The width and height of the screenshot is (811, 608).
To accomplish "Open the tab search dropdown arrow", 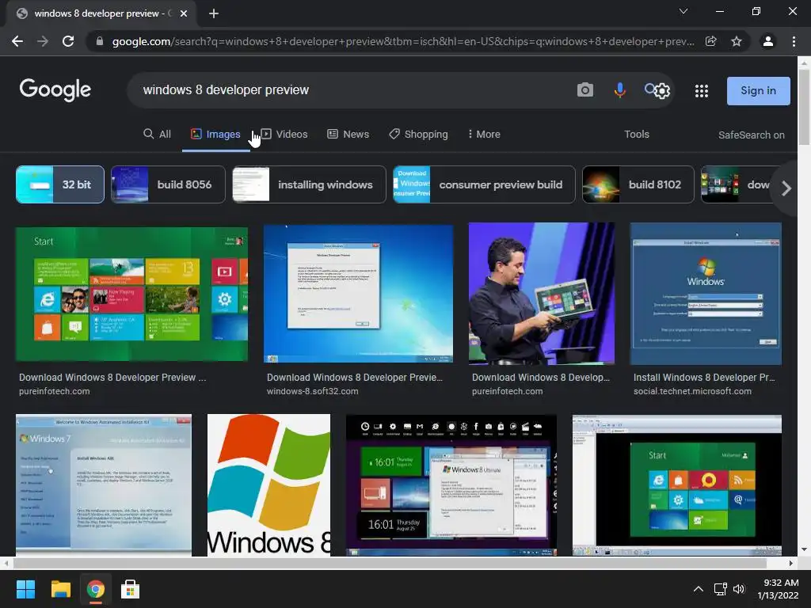I will coord(683,11).
